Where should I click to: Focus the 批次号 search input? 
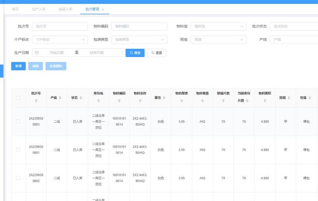point(60,26)
